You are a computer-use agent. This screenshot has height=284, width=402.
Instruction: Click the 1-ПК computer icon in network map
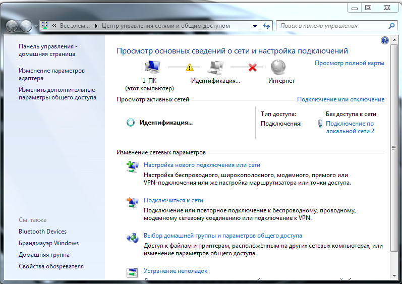(152, 67)
